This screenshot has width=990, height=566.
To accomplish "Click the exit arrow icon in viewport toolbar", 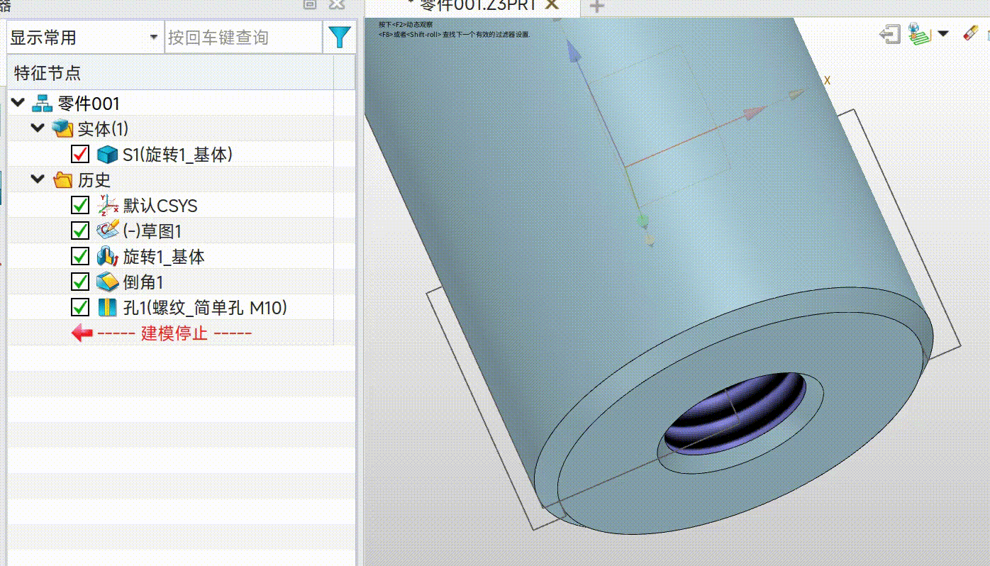I will [x=890, y=33].
